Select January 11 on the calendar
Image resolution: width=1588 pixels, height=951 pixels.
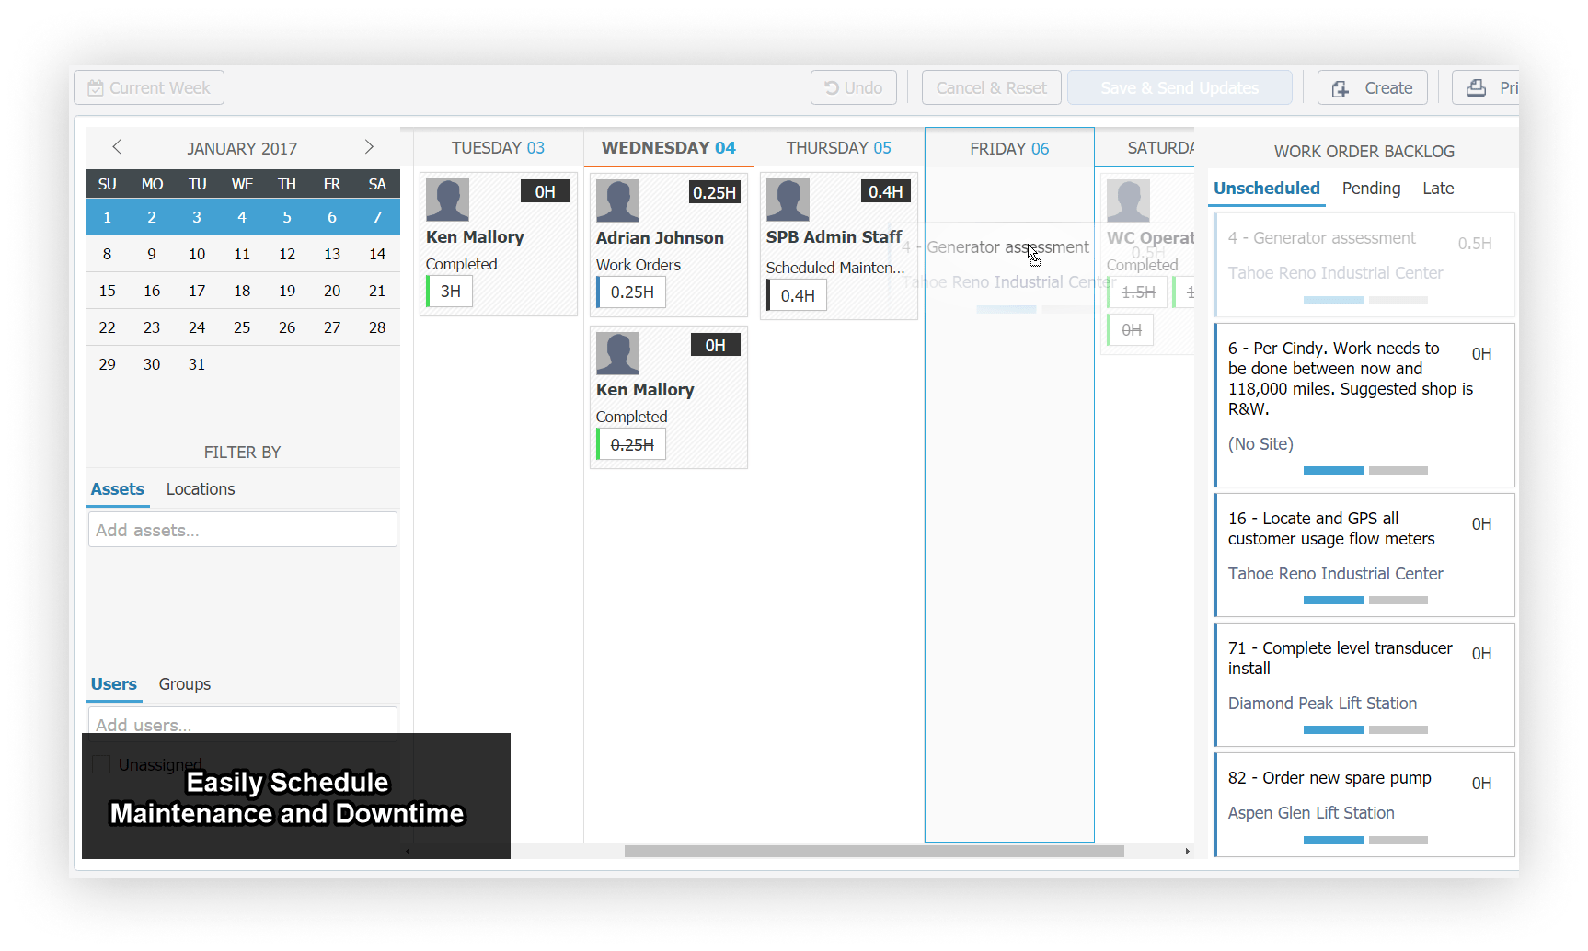click(242, 254)
